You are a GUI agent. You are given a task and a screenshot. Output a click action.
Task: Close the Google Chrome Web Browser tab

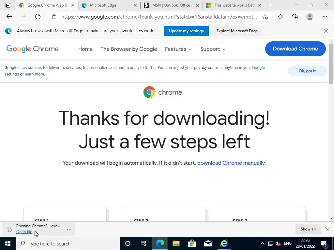click(73, 6)
